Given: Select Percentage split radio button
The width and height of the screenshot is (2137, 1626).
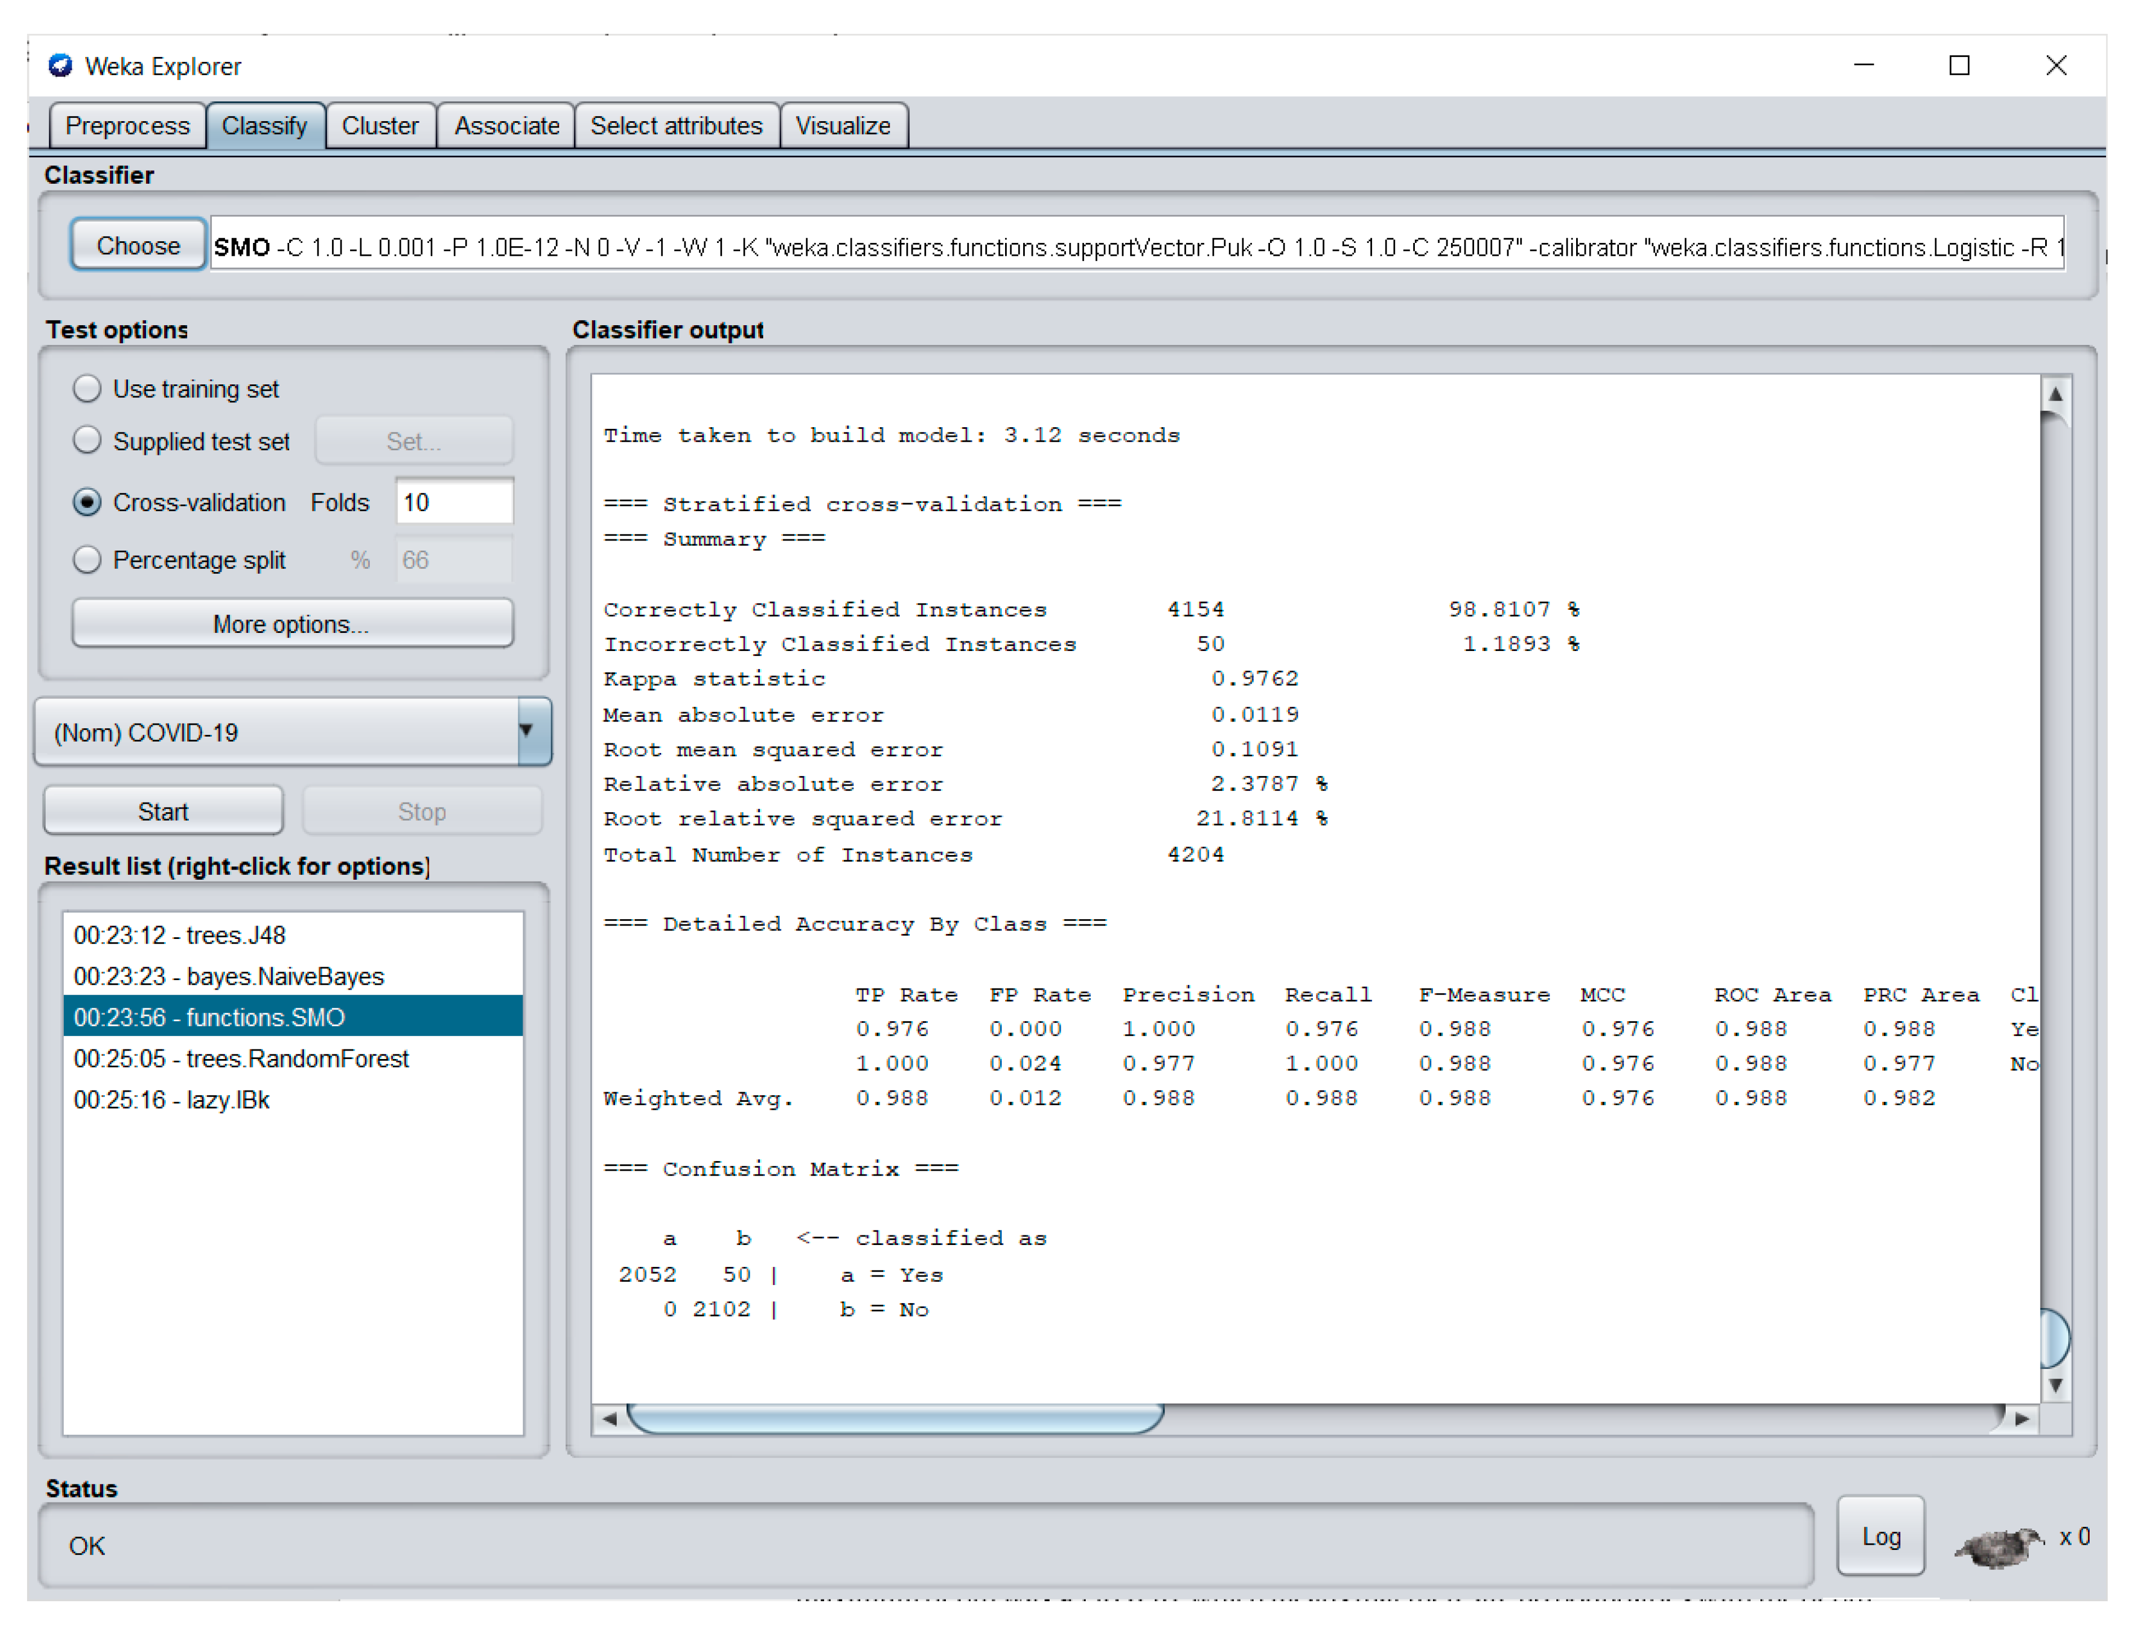Looking at the screenshot, I should [x=87, y=560].
